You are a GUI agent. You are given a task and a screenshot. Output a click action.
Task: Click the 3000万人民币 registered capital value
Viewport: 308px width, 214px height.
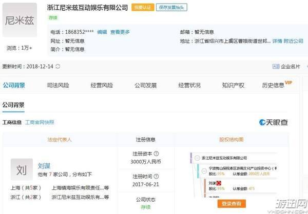146,162
